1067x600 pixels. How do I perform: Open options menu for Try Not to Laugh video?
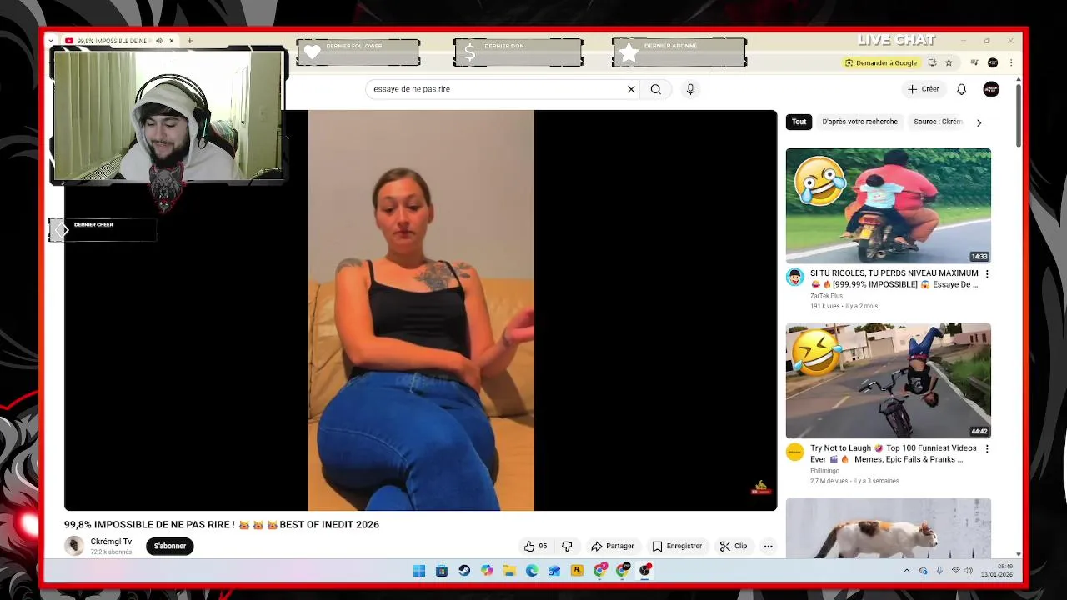coord(987,448)
